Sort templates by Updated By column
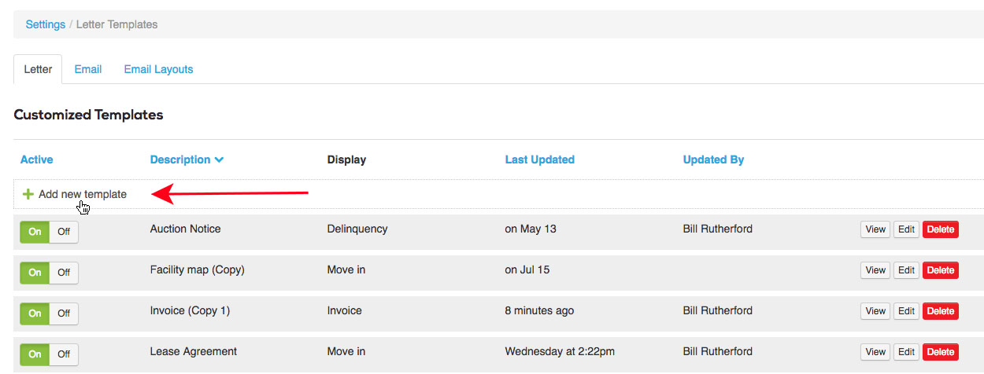Screen dimensions: 984x374 tap(713, 159)
